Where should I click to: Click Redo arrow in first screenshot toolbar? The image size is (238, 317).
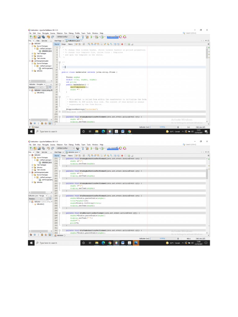pyautogui.click(x=53, y=37)
